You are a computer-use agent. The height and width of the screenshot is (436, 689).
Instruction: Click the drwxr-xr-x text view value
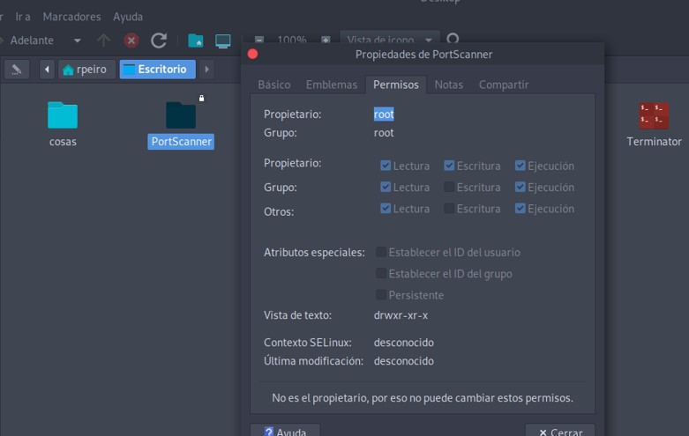(401, 315)
